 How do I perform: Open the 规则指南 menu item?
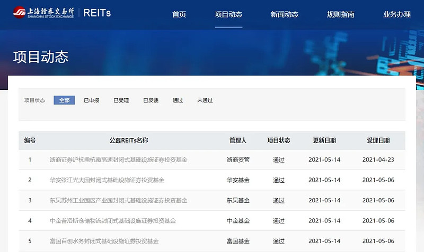(341, 14)
